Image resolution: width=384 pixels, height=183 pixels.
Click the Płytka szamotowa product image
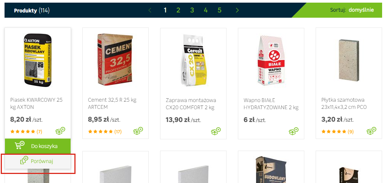click(x=349, y=60)
